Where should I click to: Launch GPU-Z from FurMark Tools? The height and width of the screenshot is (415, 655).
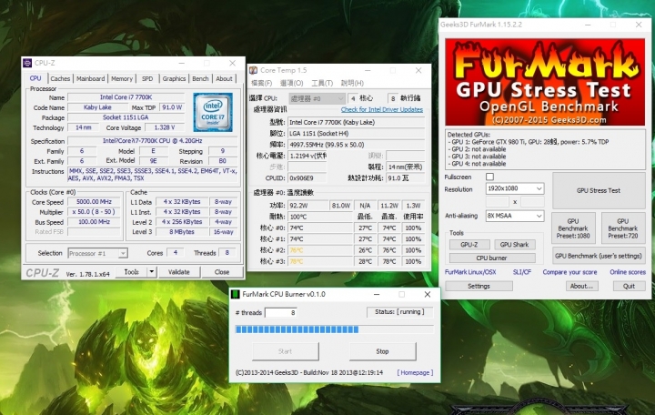(x=469, y=245)
